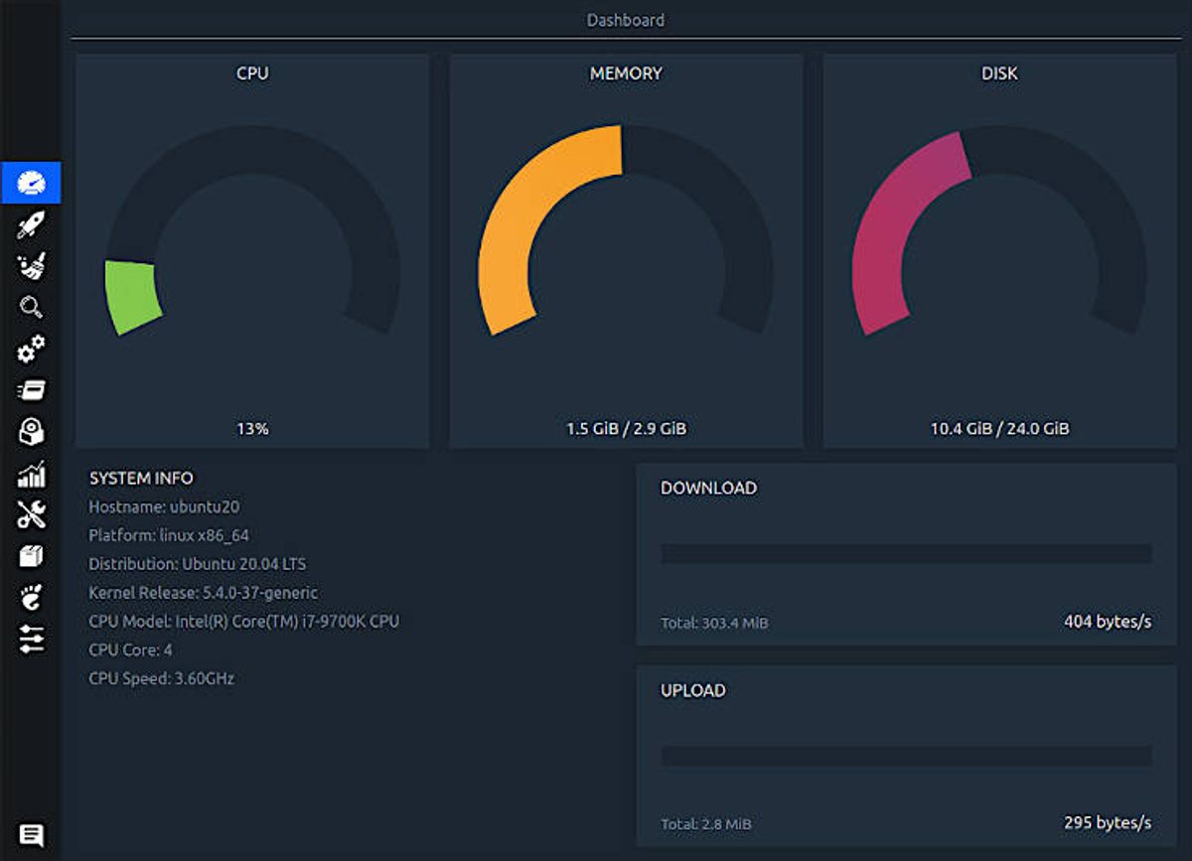Viewport: 1192px width, 861px height.
Task: View the Resources bar-chart monitor
Action: [x=33, y=475]
